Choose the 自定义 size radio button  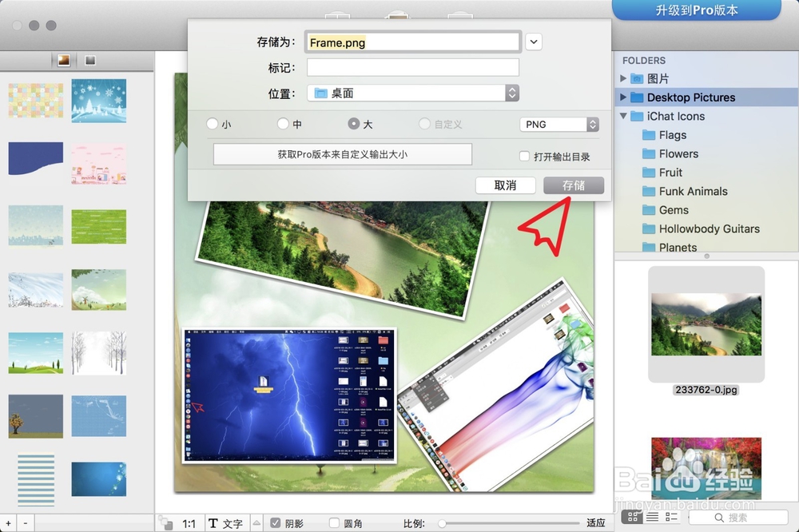click(424, 124)
